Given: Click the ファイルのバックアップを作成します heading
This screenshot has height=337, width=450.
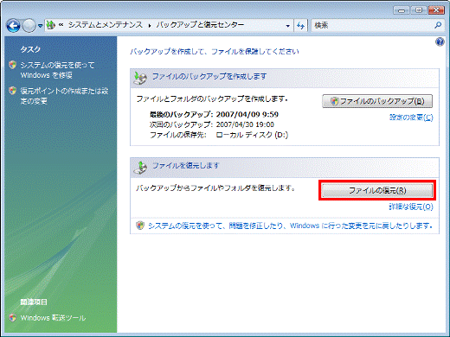Looking at the screenshot, I should tap(209, 77).
